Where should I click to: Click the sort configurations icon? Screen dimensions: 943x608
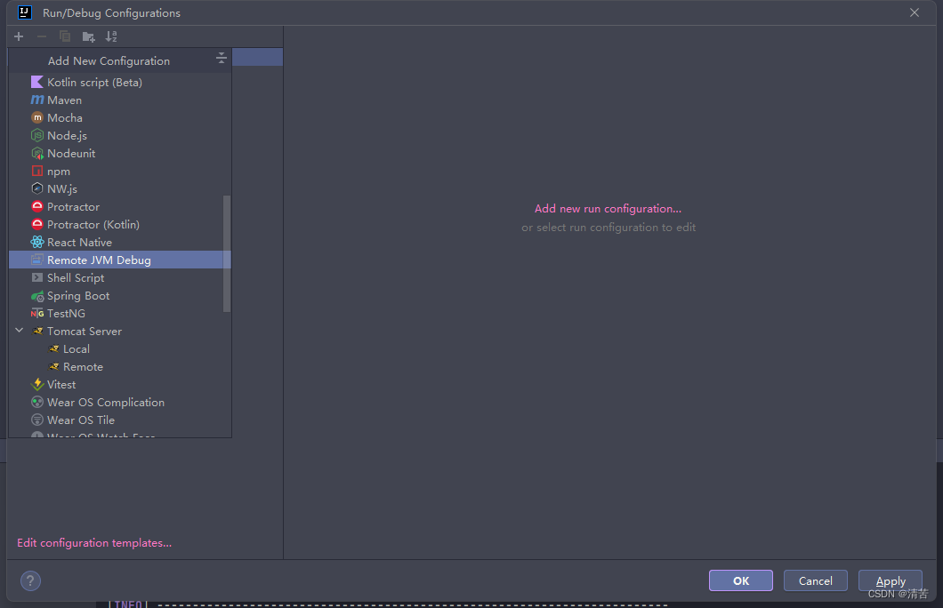coord(111,36)
